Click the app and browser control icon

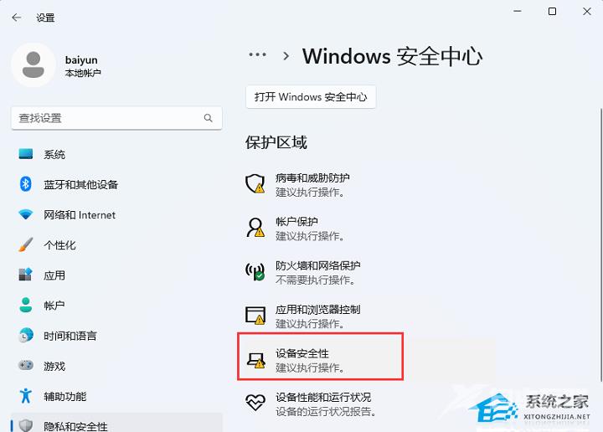[255, 315]
